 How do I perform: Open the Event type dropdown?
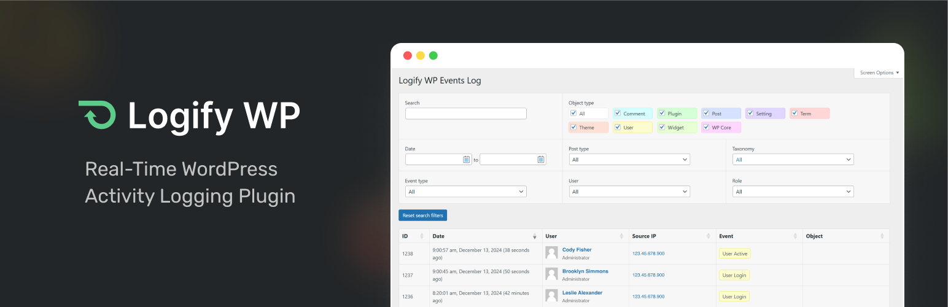466,192
